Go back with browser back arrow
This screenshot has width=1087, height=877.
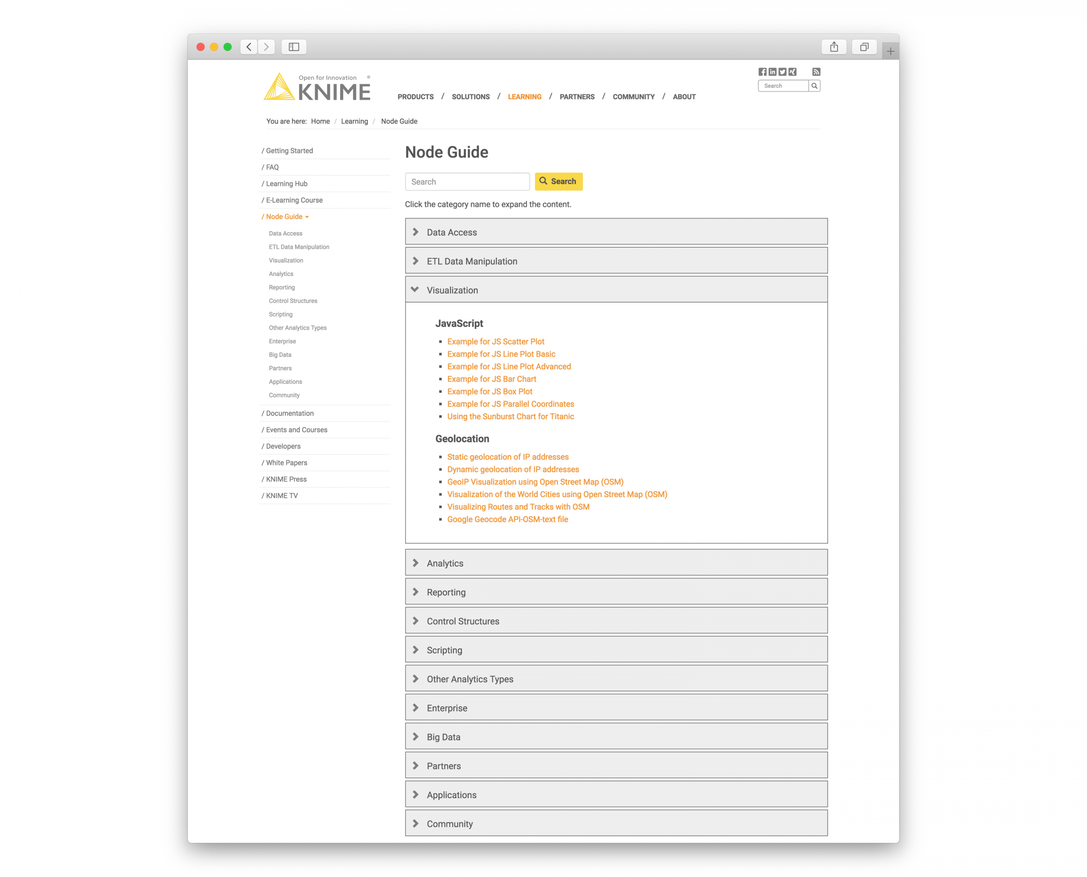249,47
